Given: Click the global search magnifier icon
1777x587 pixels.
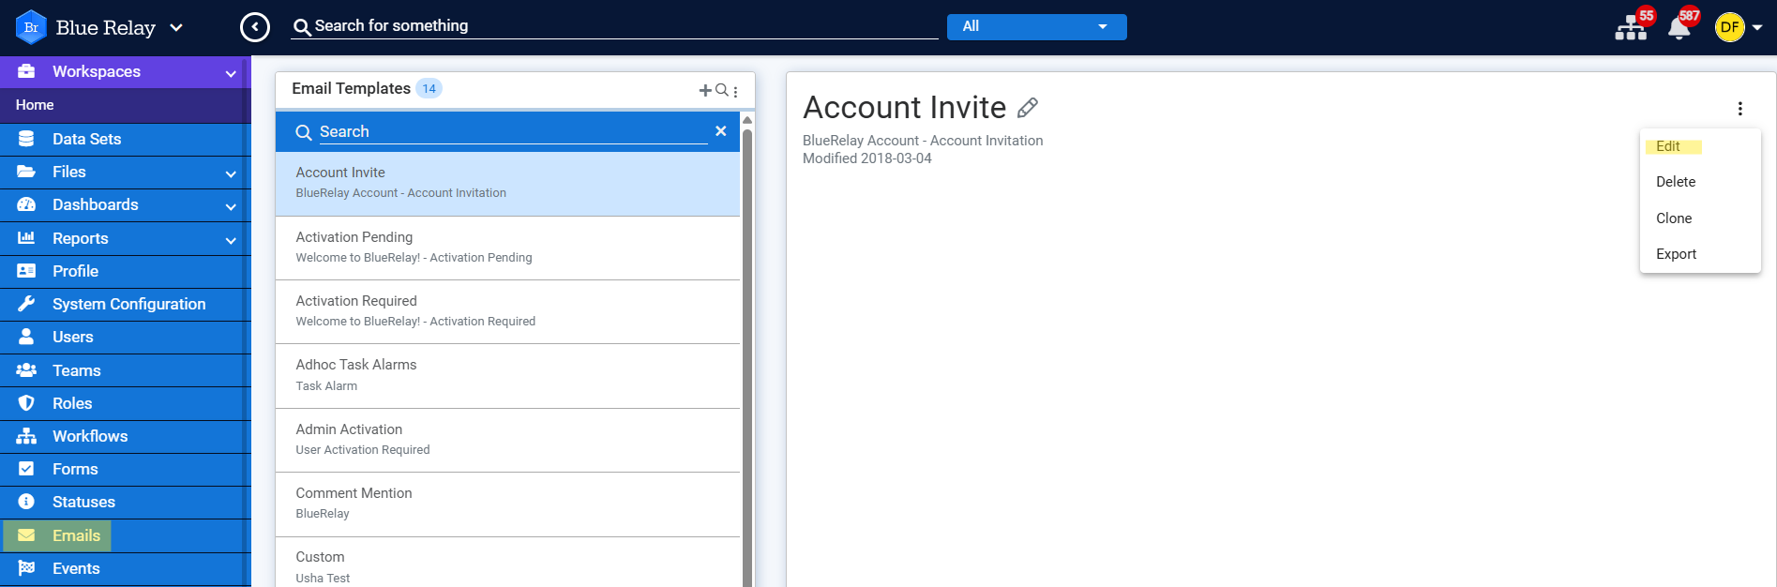Looking at the screenshot, I should pyautogui.click(x=302, y=27).
